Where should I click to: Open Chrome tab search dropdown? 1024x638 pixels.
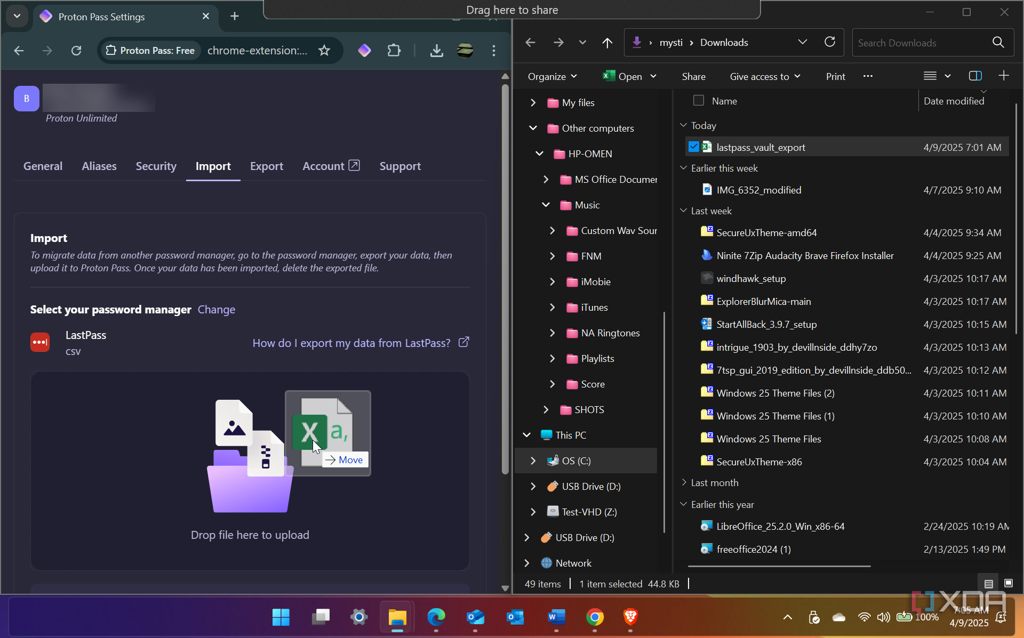(x=17, y=16)
